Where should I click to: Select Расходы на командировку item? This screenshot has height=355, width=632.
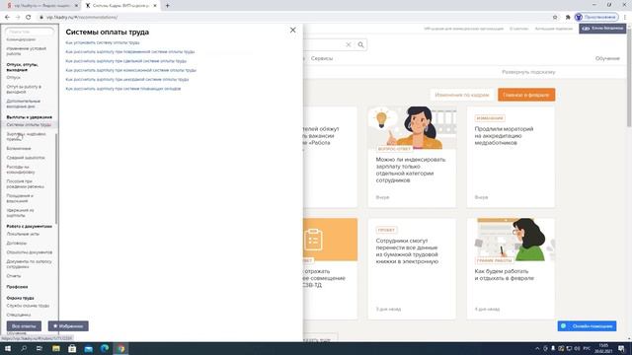(x=21, y=170)
